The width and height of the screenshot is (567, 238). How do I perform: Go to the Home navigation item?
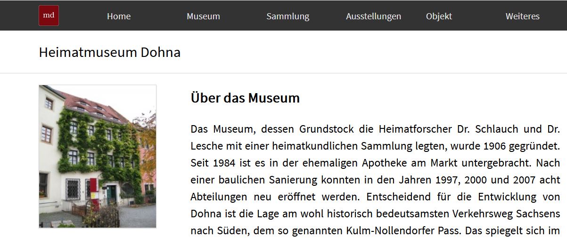(x=119, y=16)
